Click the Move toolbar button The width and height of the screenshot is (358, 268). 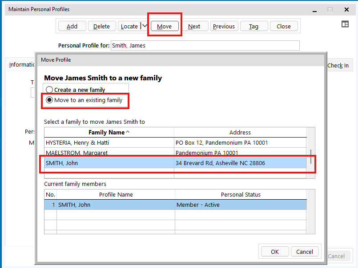(x=164, y=26)
